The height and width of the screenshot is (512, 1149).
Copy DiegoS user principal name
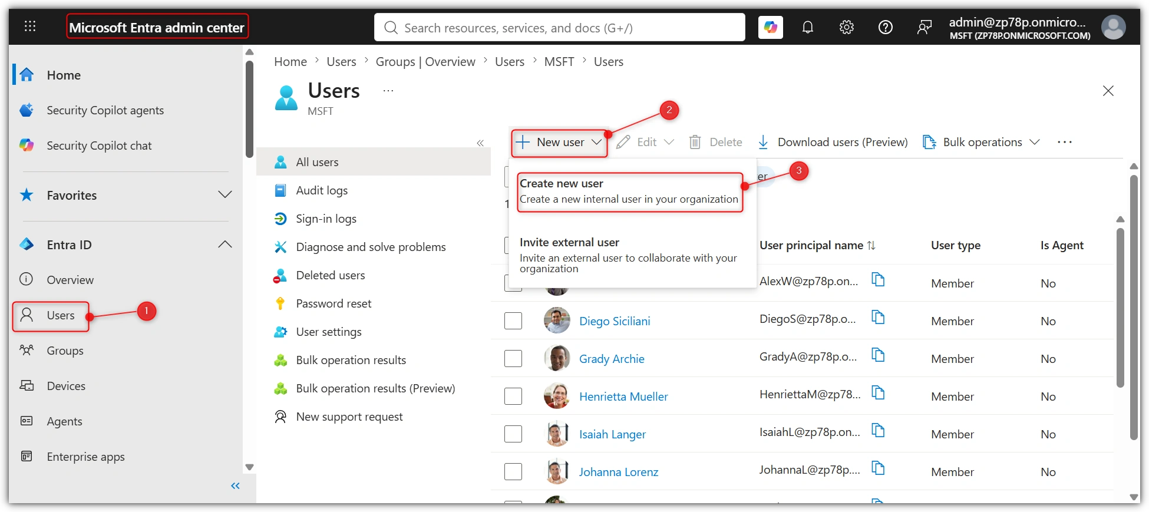878,317
